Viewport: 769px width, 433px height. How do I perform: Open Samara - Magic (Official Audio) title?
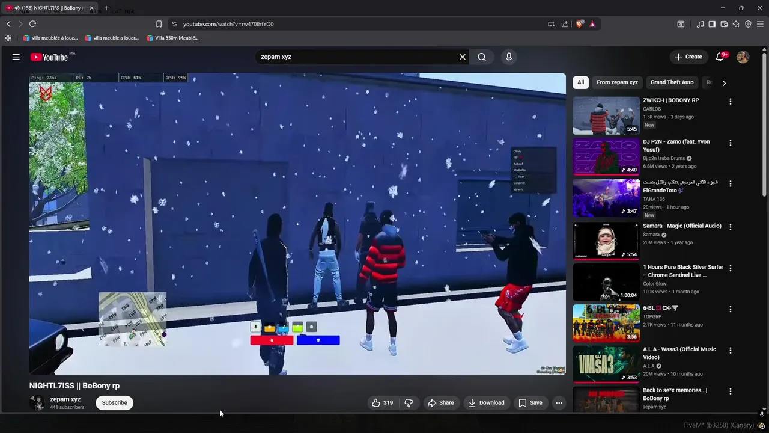point(682,226)
